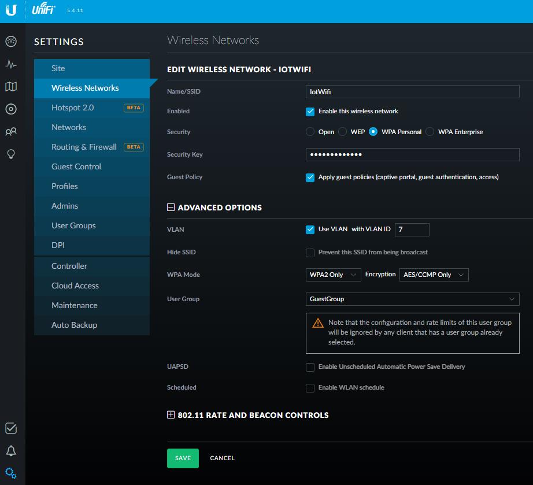
Task: Open the Alerts bell icon
Action: [x=11, y=451]
